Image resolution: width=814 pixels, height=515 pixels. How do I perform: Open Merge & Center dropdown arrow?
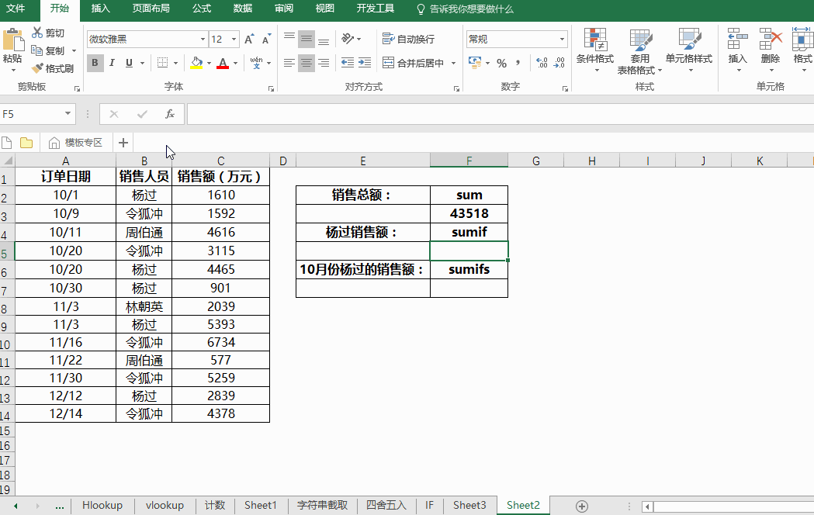454,64
